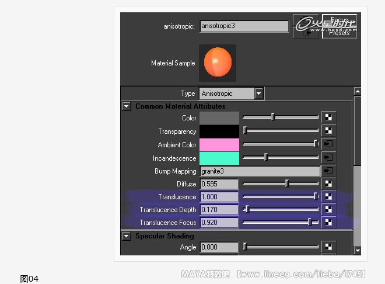Click Specular Angle map checker icon

point(329,247)
